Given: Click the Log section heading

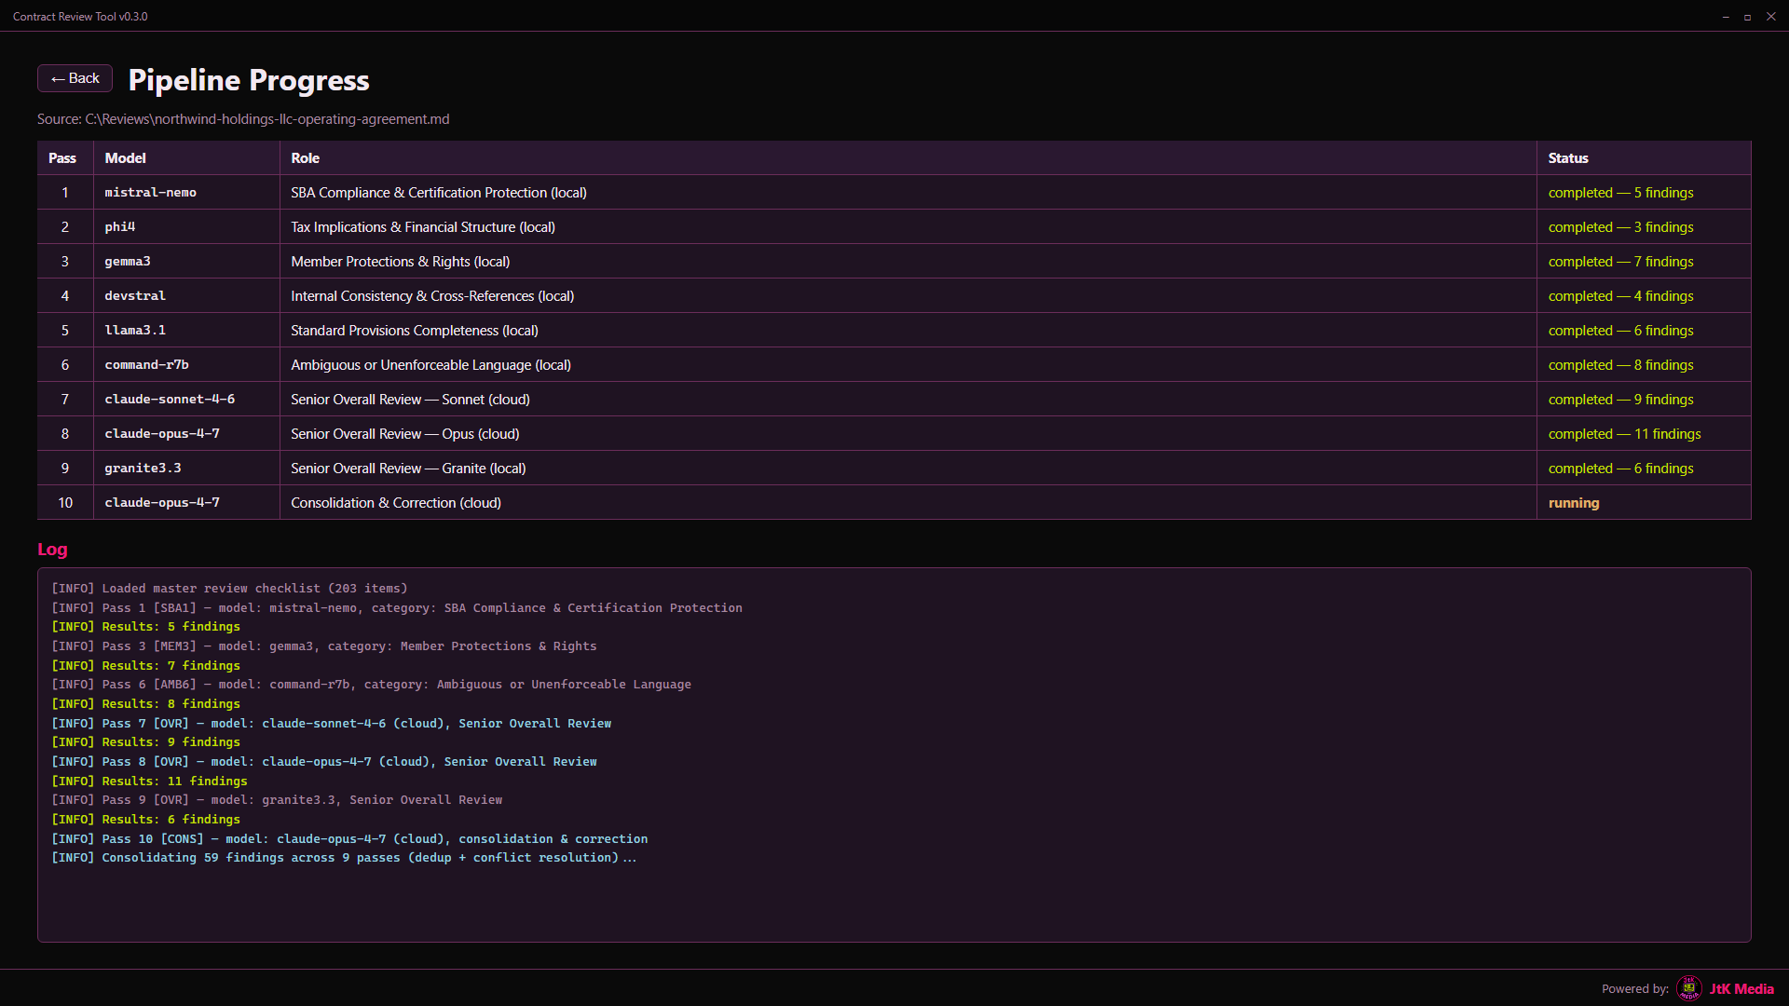Looking at the screenshot, I should (x=52, y=550).
